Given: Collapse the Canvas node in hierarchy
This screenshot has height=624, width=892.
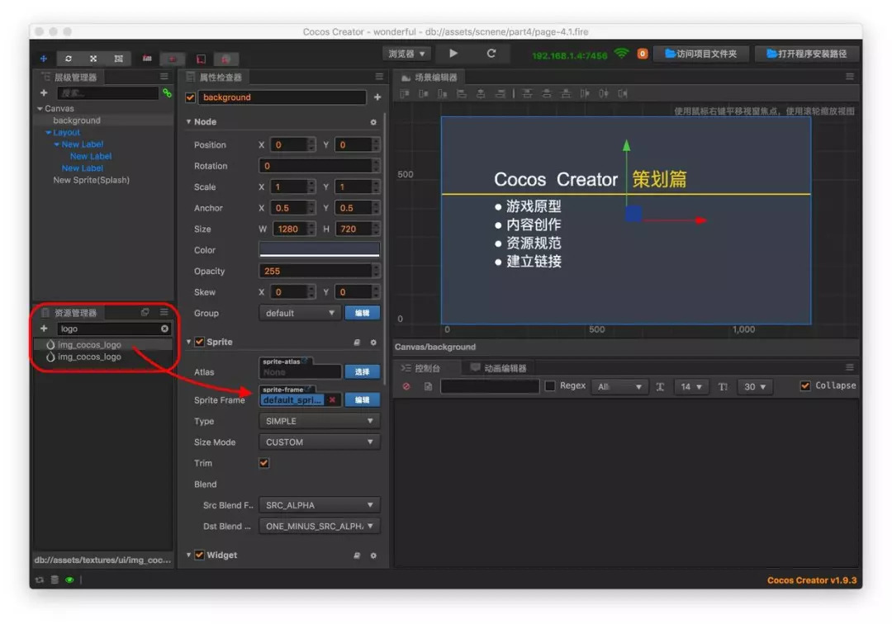Looking at the screenshot, I should click(40, 109).
